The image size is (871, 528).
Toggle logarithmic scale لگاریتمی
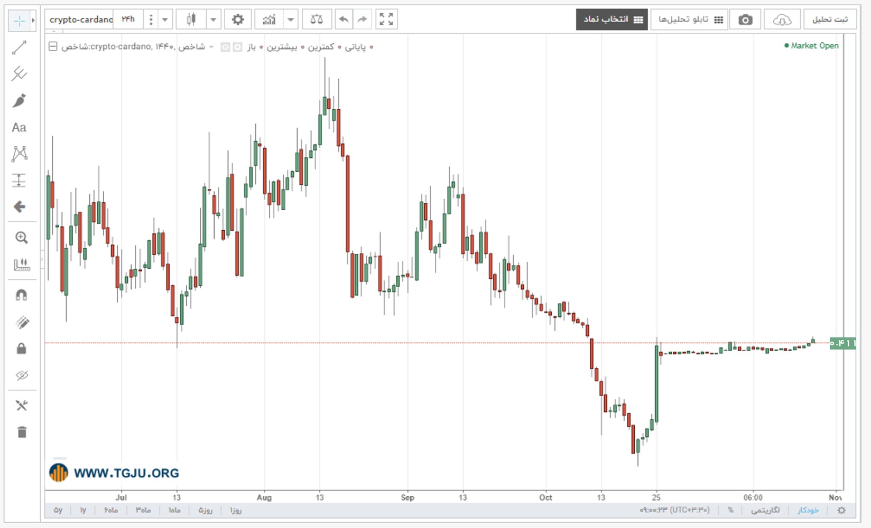(765, 510)
